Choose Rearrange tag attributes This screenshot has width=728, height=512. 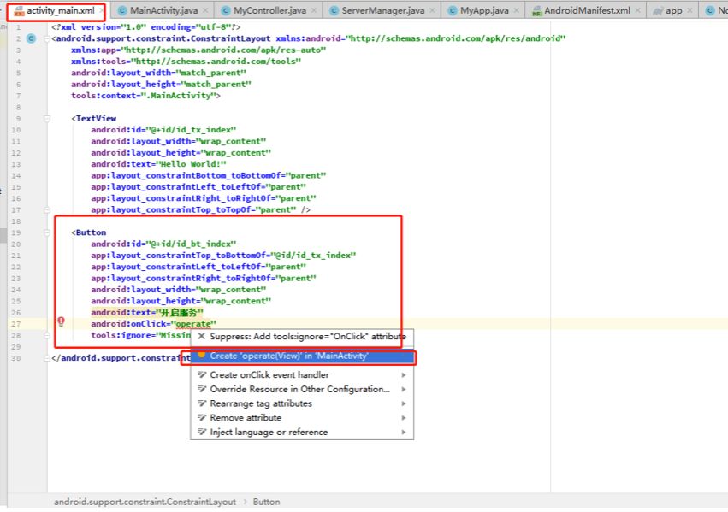(302, 403)
